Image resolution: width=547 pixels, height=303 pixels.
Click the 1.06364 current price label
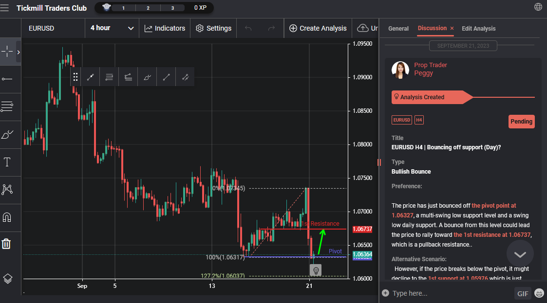point(362,254)
